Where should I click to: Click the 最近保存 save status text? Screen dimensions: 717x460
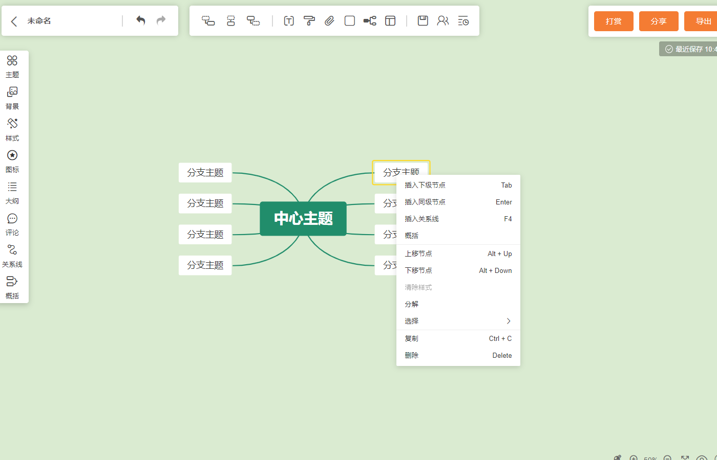(695, 49)
